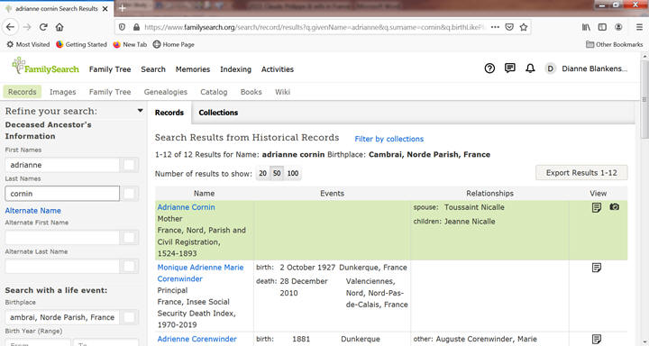Collapse the Refine your search panel arrow
The image size is (649, 346).
tap(141, 111)
